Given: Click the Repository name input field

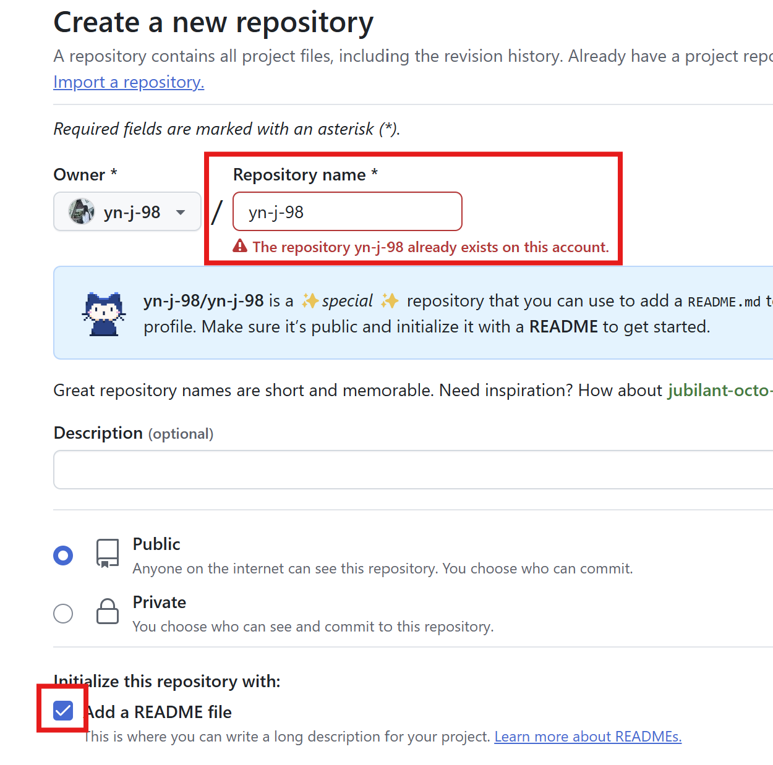Looking at the screenshot, I should pyautogui.click(x=348, y=211).
